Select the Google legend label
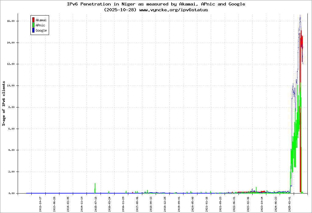 coord(41,30)
